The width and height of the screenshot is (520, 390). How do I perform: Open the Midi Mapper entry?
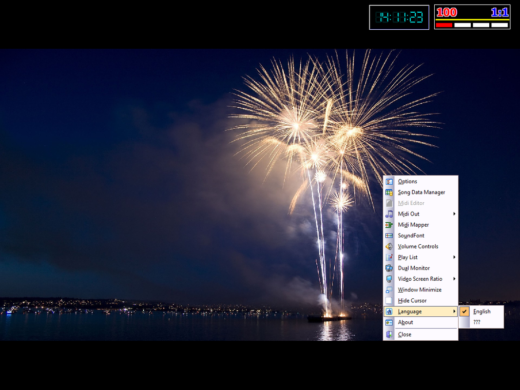(x=421, y=225)
